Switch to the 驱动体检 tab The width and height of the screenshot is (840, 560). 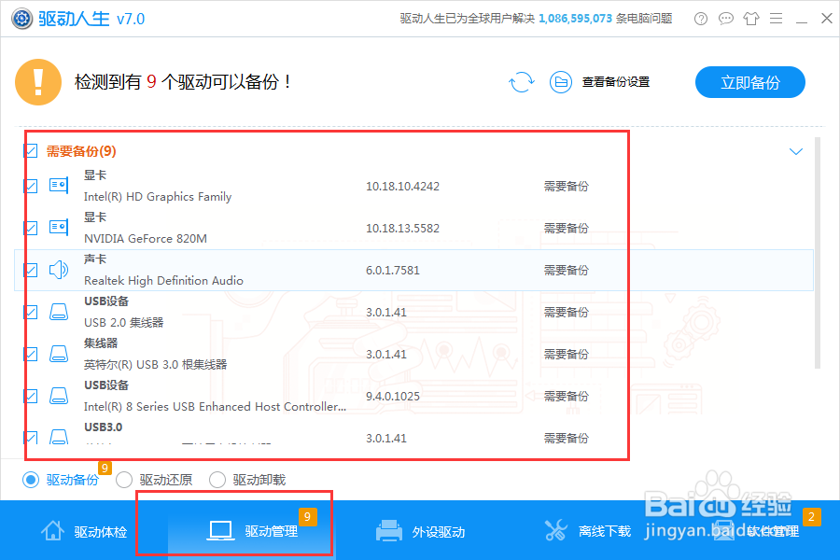[84, 531]
